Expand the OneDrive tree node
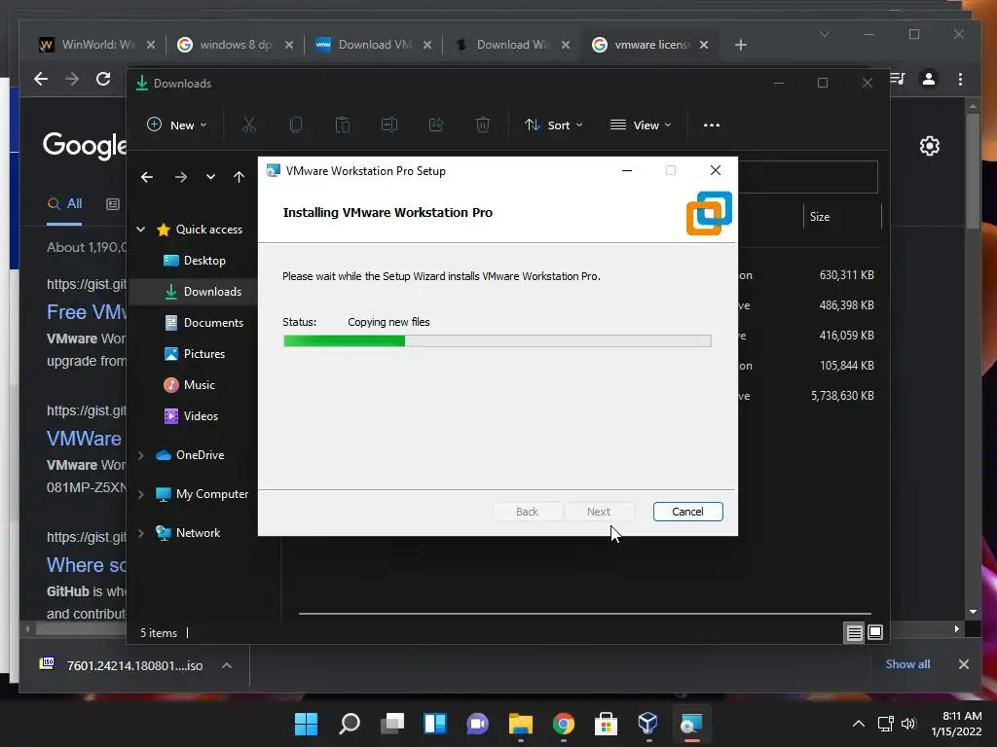Image resolution: width=997 pixels, height=747 pixels. click(x=141, y=455)
